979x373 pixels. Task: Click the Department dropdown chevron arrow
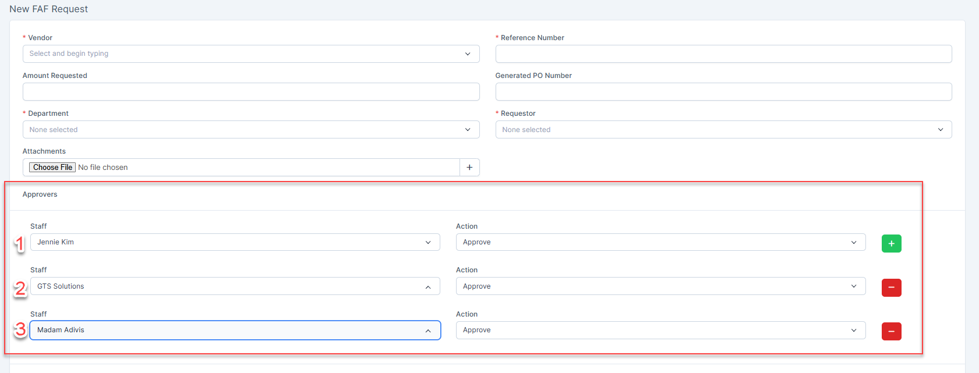pos(468,130)
